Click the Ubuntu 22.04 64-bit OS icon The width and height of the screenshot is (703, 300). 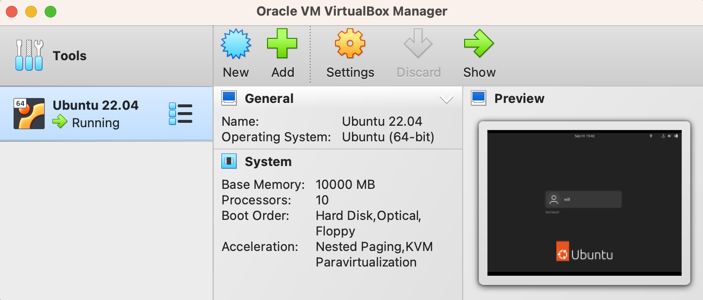point(29,114)
